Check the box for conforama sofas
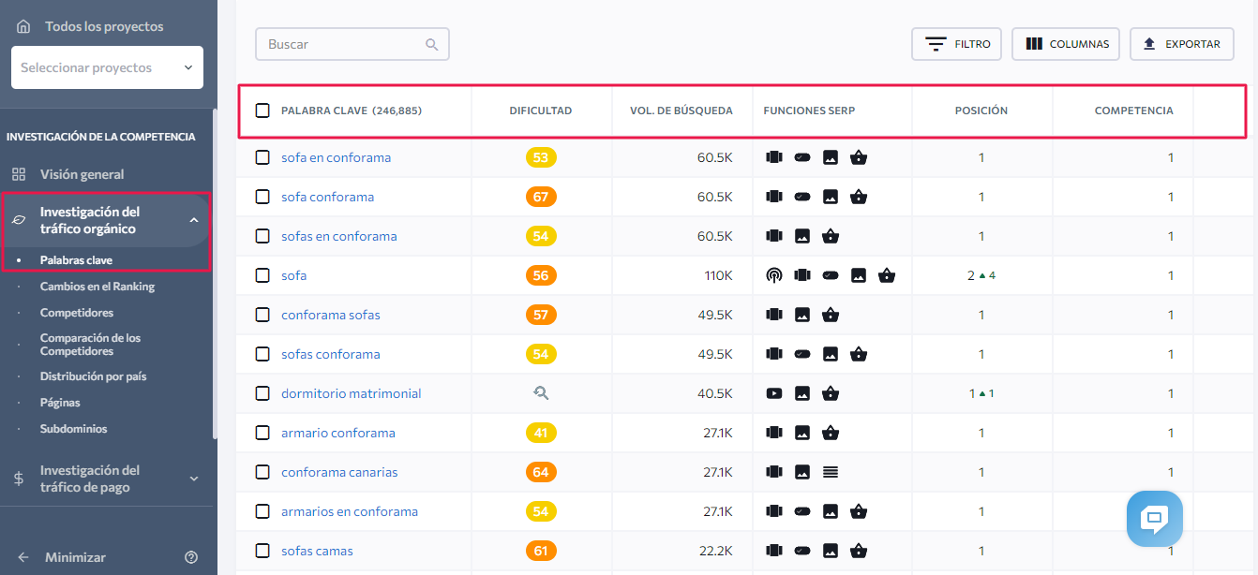 (262, 315)
